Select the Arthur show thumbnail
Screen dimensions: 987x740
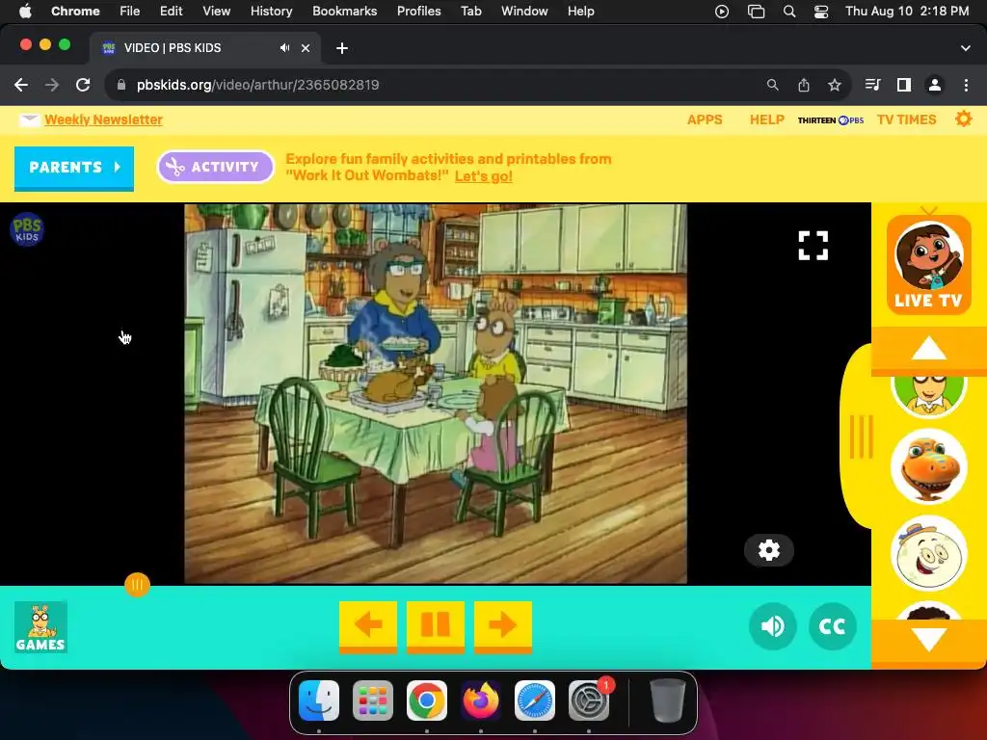929,394
